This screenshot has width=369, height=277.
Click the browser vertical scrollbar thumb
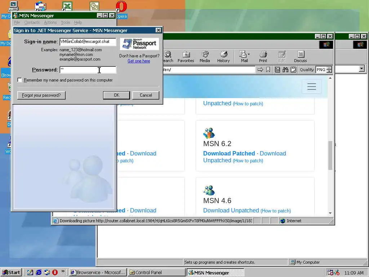(330, 155)
